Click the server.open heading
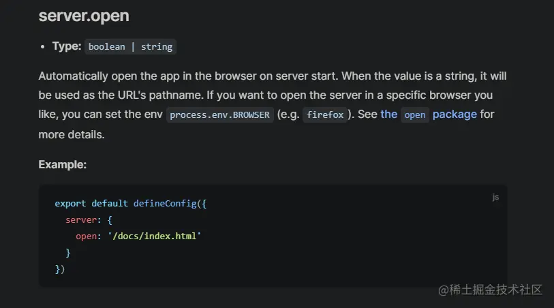Viewport: 554px width, 308px height. pyautogui.click(x=84, y=16)
